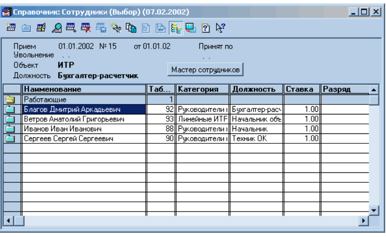Click the sparkle-and-hand toolbar icon

[x=116, y=28]
